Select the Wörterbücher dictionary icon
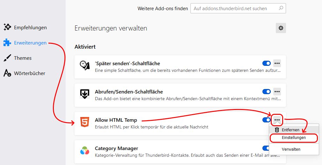The image size is (322, 165). click(7, 73)
